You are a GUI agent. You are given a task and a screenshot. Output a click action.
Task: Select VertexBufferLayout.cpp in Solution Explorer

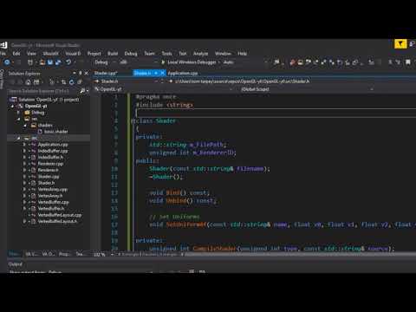coord(60,215)
